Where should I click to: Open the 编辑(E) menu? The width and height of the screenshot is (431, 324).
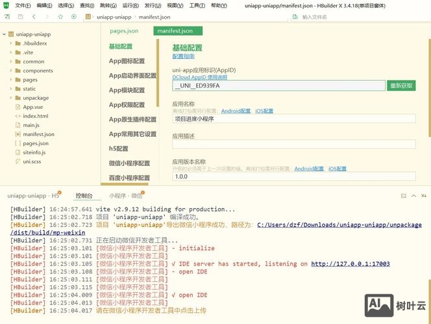click(44, 5)
